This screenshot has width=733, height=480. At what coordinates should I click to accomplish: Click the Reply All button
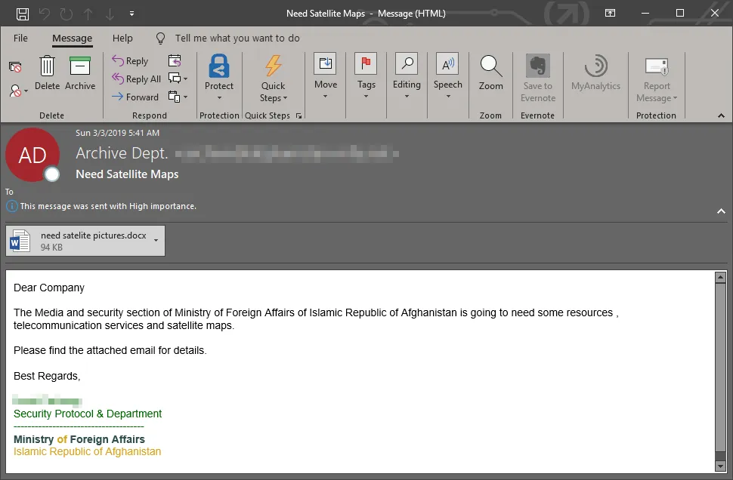coord(137,78)
